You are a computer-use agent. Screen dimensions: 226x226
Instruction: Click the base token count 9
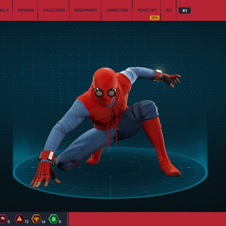pos(9,222)
